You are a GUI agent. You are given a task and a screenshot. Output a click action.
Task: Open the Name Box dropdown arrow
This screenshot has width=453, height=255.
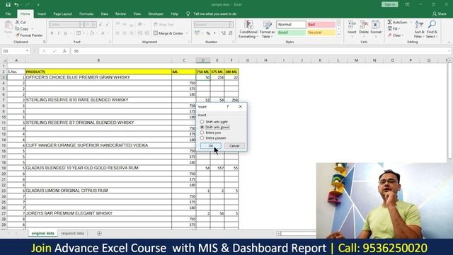pyautogui.click(x=27, y=51)
